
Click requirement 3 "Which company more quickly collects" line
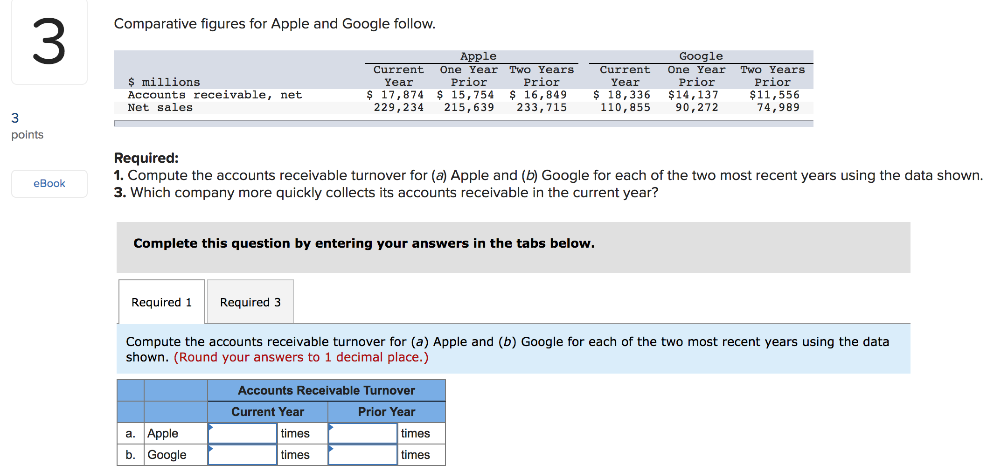(386, 193)
